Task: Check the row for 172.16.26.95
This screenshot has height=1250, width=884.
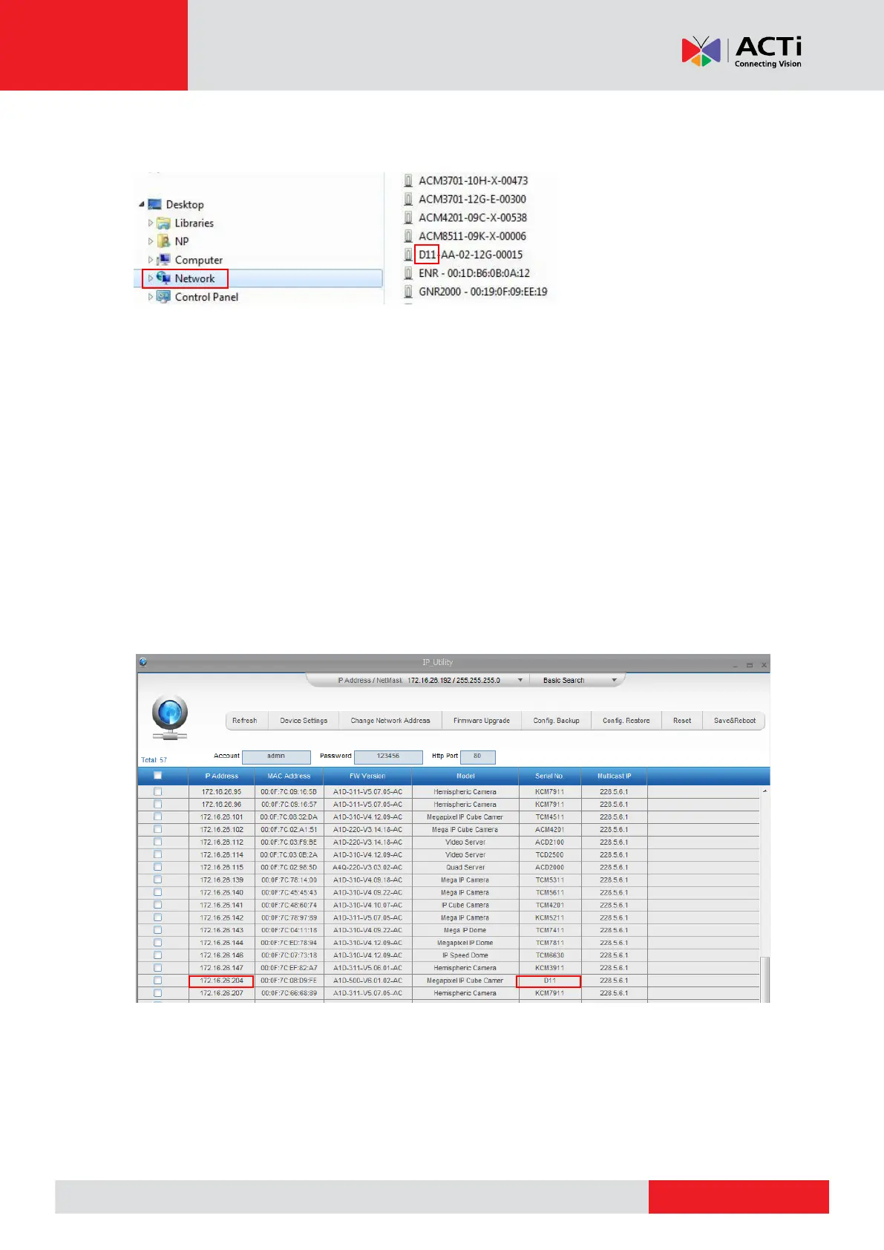Action: pos(157,792)
